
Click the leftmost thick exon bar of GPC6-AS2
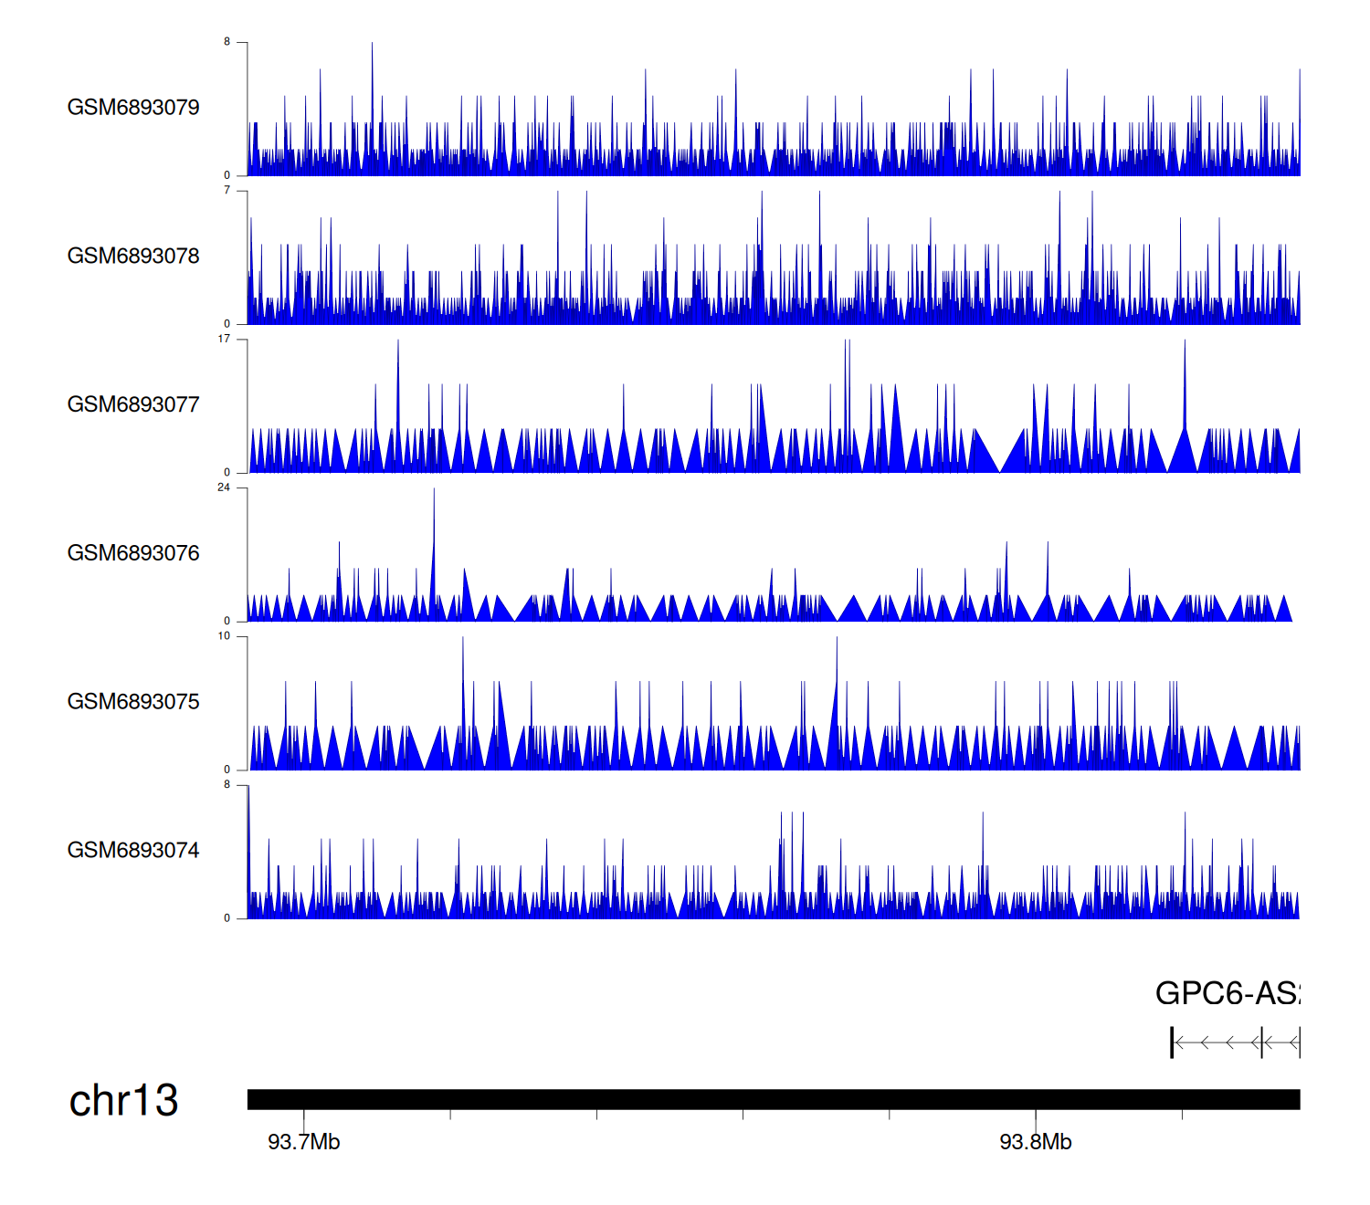(1172, 1043)
